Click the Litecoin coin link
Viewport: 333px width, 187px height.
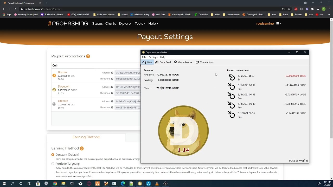(x=63, y=101)
